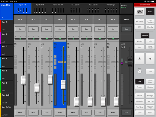Switch to Stereo In/2-Trk bank
Viewport: 156px width, 117px height.
[x=58, y=9]
